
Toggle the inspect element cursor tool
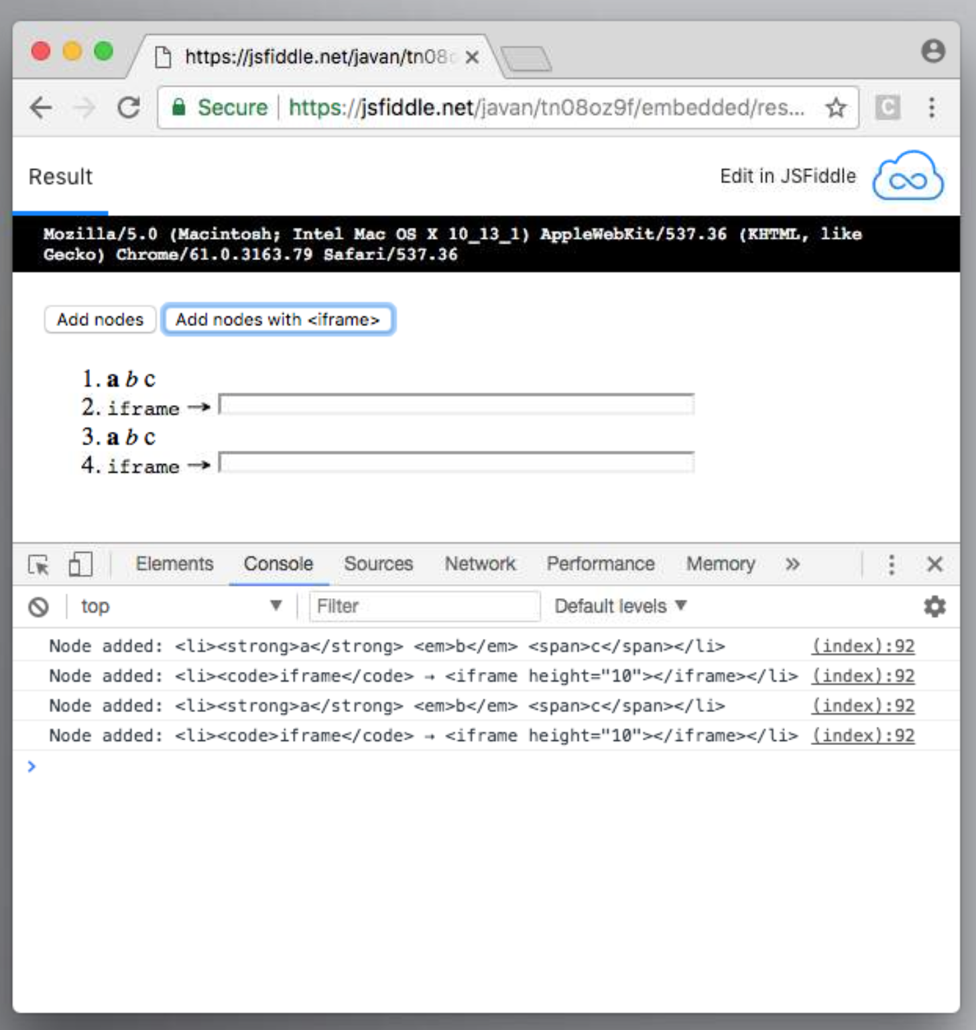tap(40, 564)
